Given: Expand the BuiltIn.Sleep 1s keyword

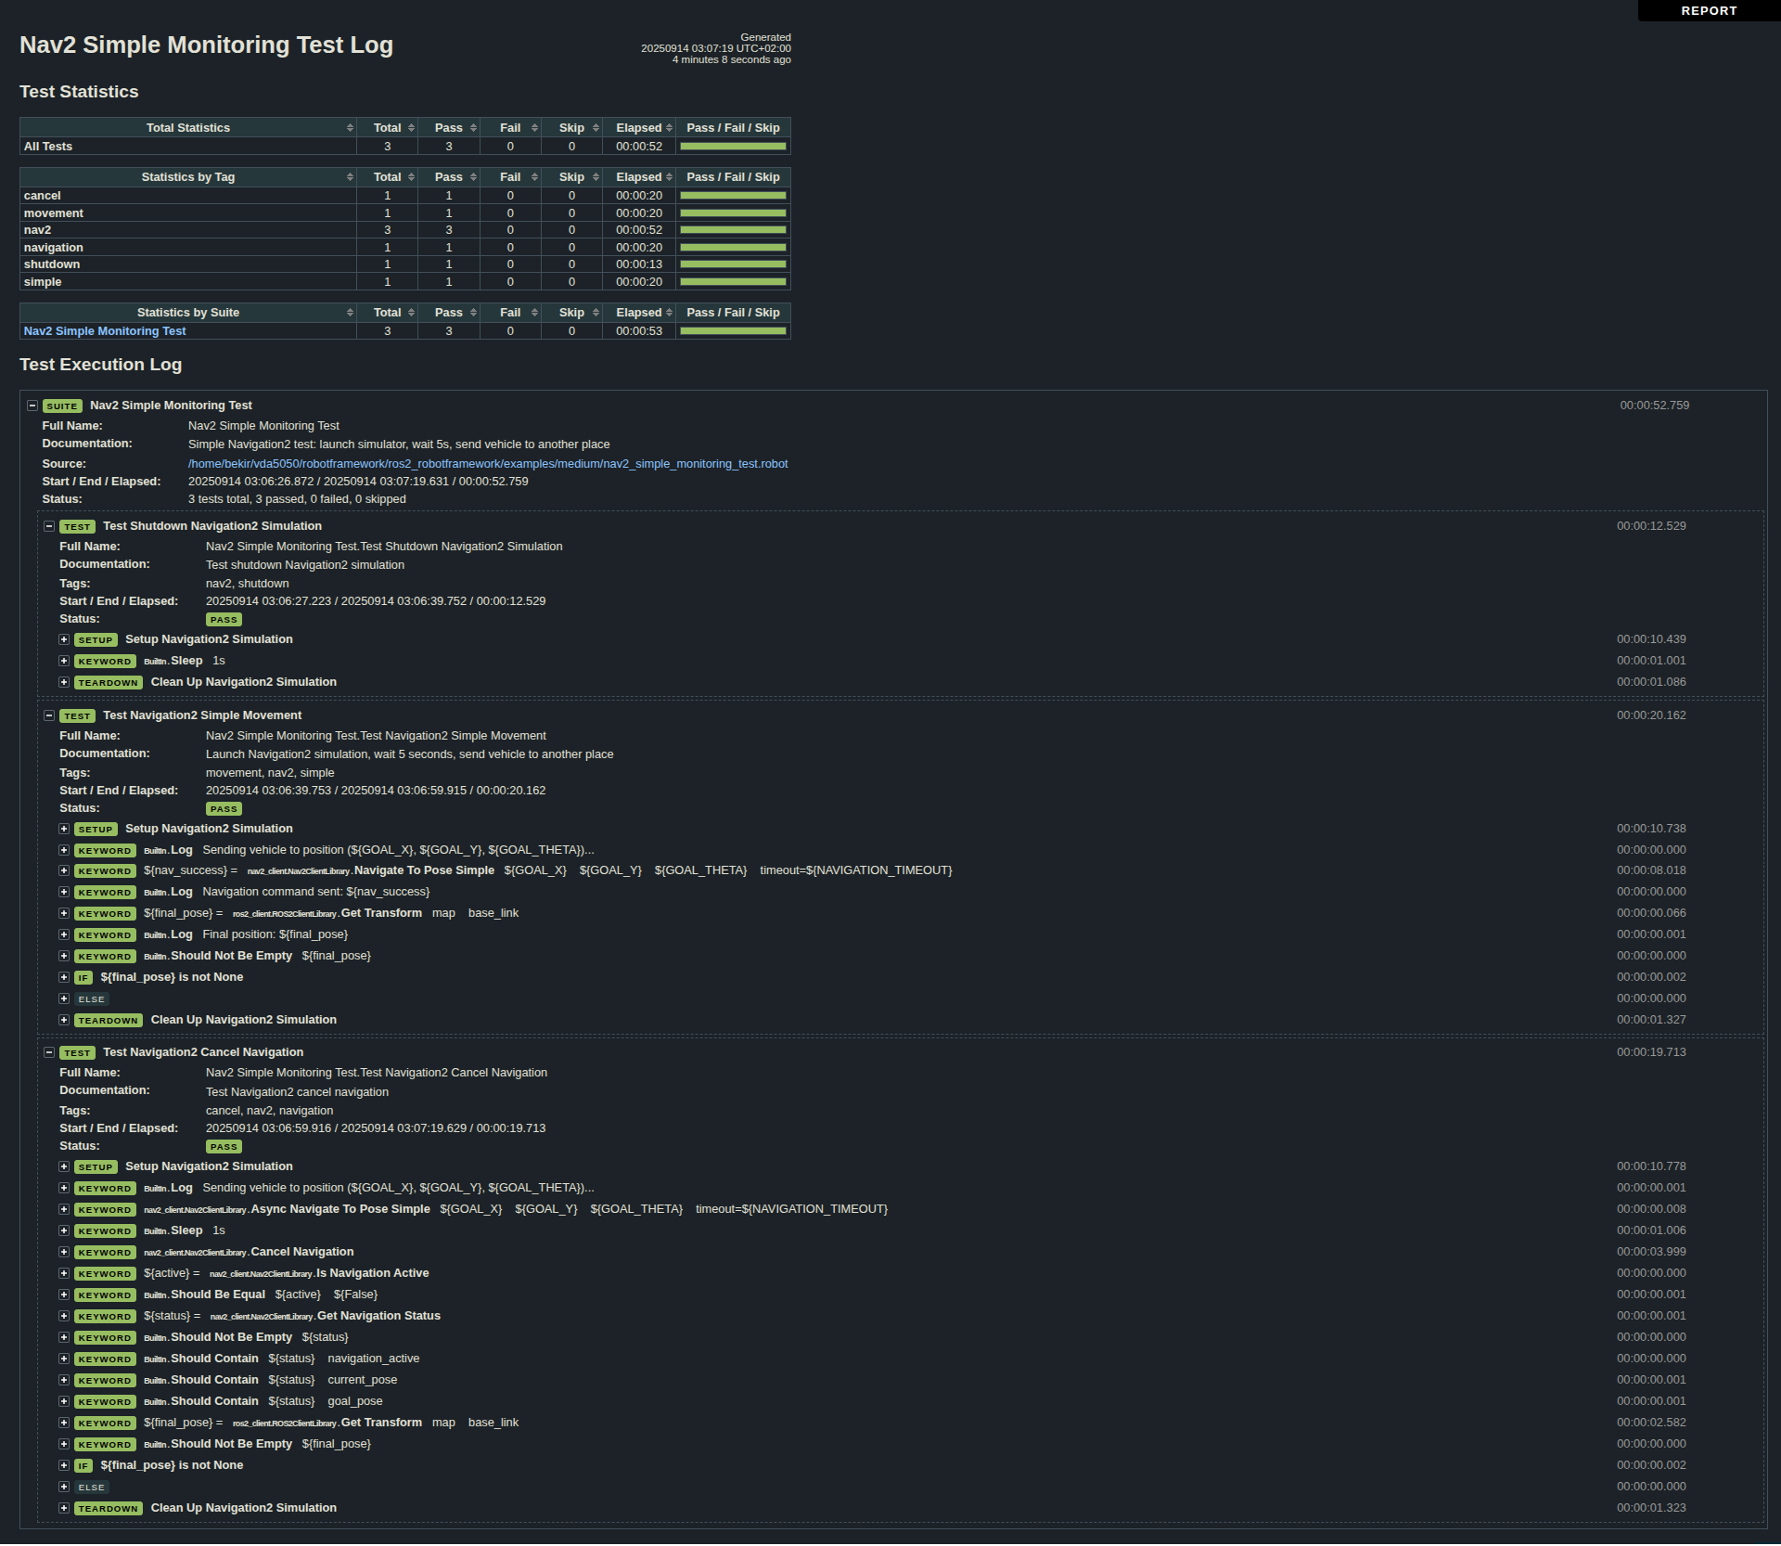Looking at the screenshot, I should [63, 661].
